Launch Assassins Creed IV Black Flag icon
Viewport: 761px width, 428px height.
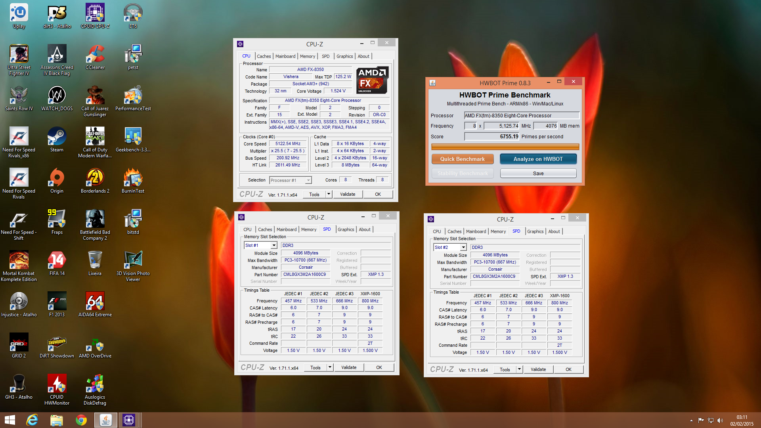[x=57, y=60]
